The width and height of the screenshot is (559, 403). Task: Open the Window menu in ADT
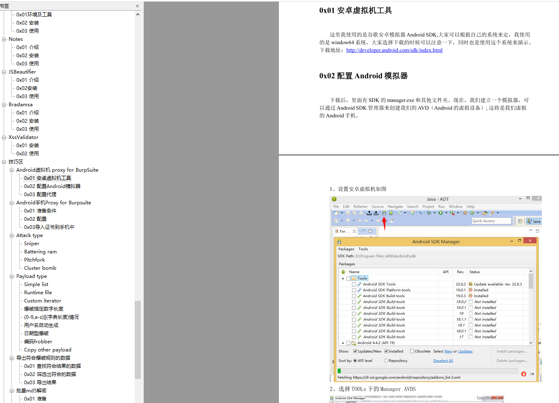pos(456,206)
